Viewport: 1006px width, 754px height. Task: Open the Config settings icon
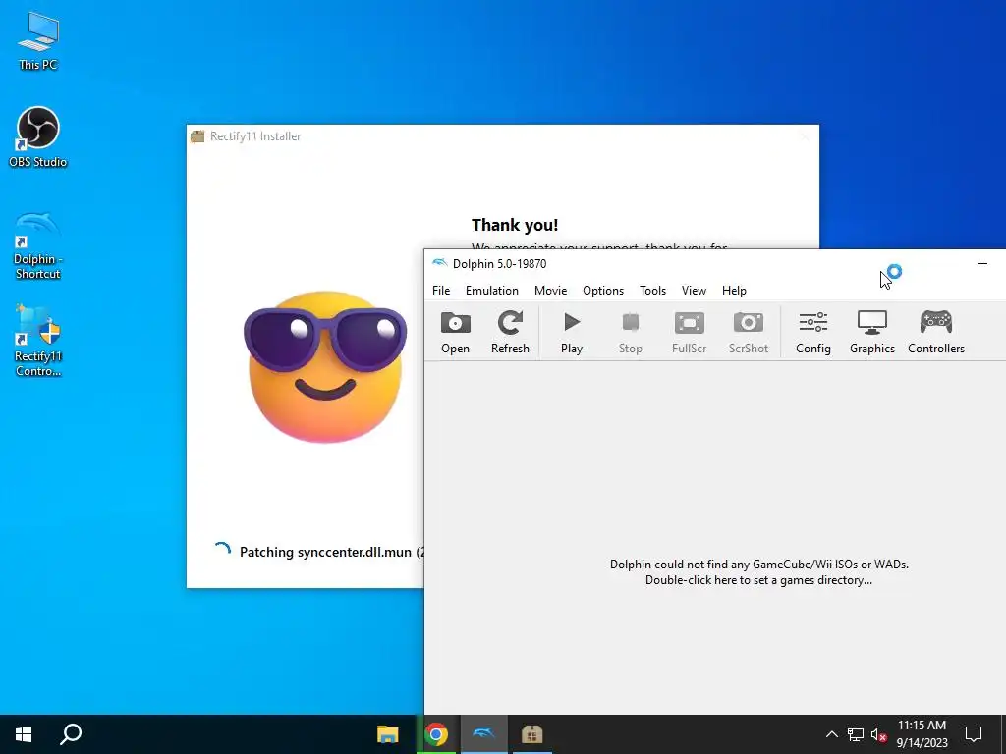pyautogui.click(x=812, y=332)
